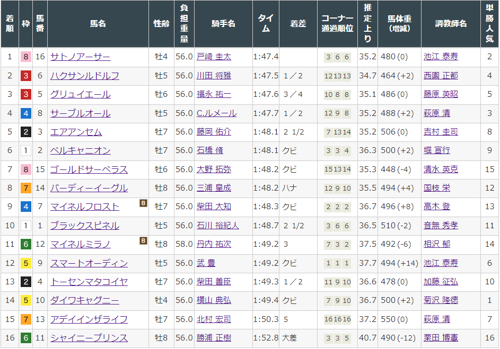This screenshot has width=500, height=349.
Task: Open jockey link 柴田 善臣
Action: (x=214, y=282)
